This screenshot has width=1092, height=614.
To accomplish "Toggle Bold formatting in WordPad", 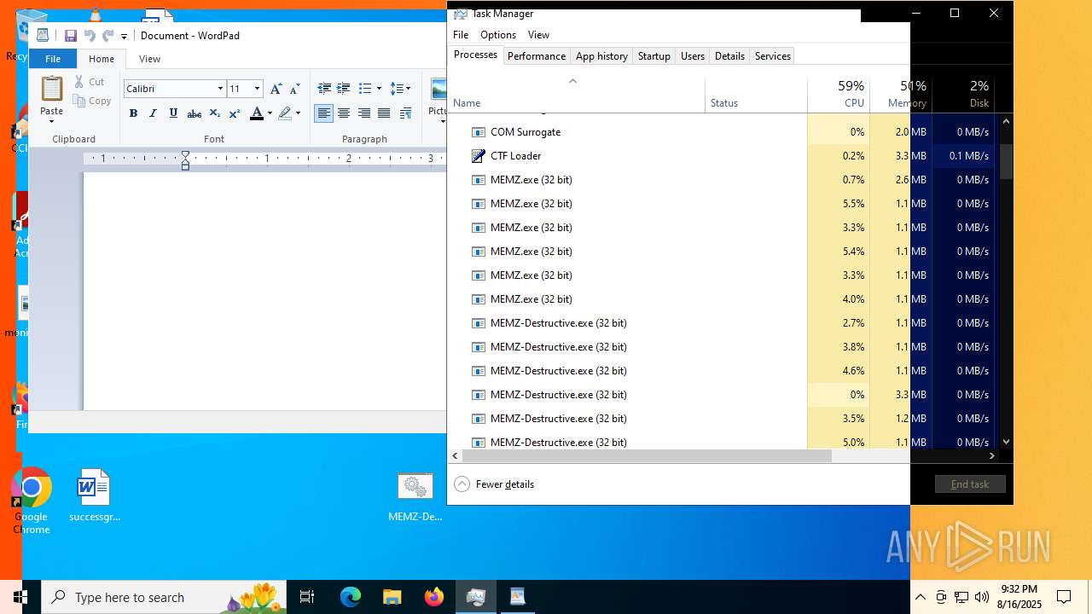I will 133,113.
